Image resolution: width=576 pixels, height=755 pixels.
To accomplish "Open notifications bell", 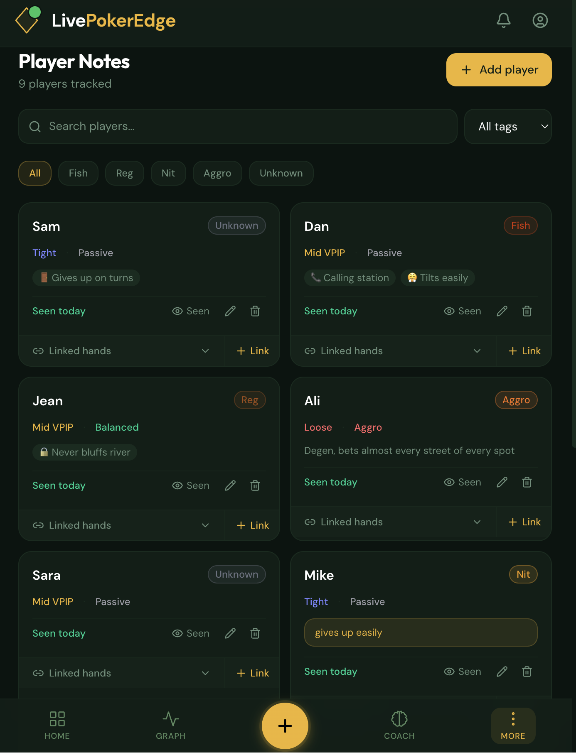I will 503,20.
